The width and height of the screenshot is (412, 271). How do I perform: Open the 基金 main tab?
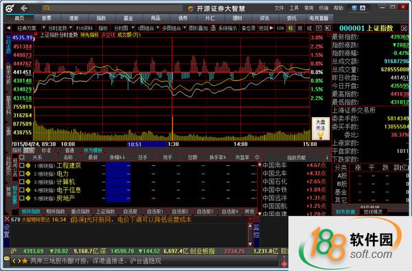pyautogui.click(x=128, y=18)
